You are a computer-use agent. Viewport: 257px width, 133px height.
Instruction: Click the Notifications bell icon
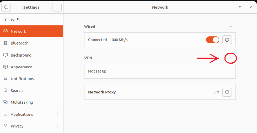(x=5, y=79)
